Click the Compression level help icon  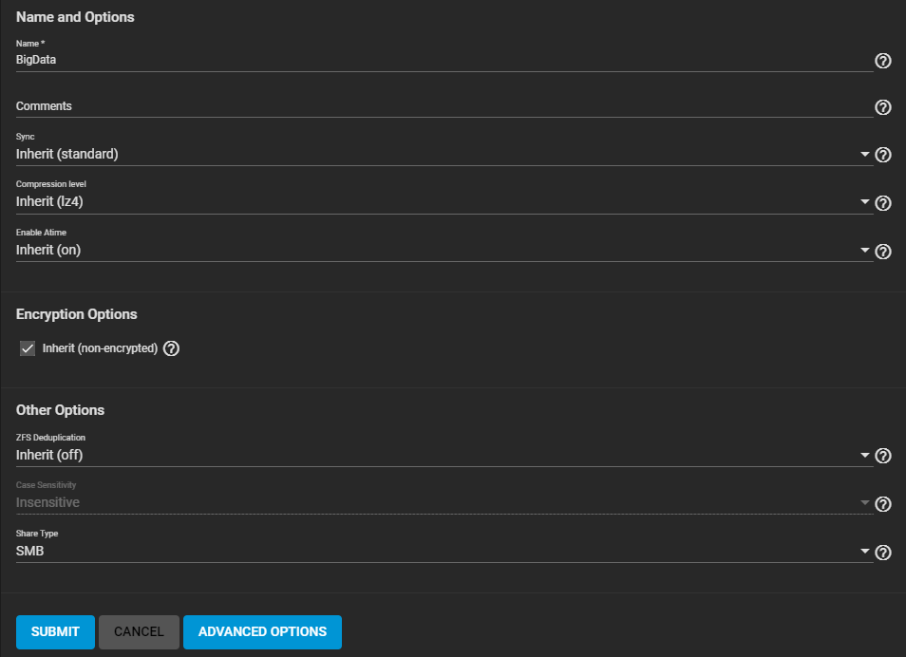pyautogui.click(x=882, y=202)
